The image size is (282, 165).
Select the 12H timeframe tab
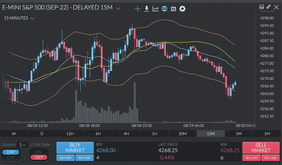tap(70, 134)
